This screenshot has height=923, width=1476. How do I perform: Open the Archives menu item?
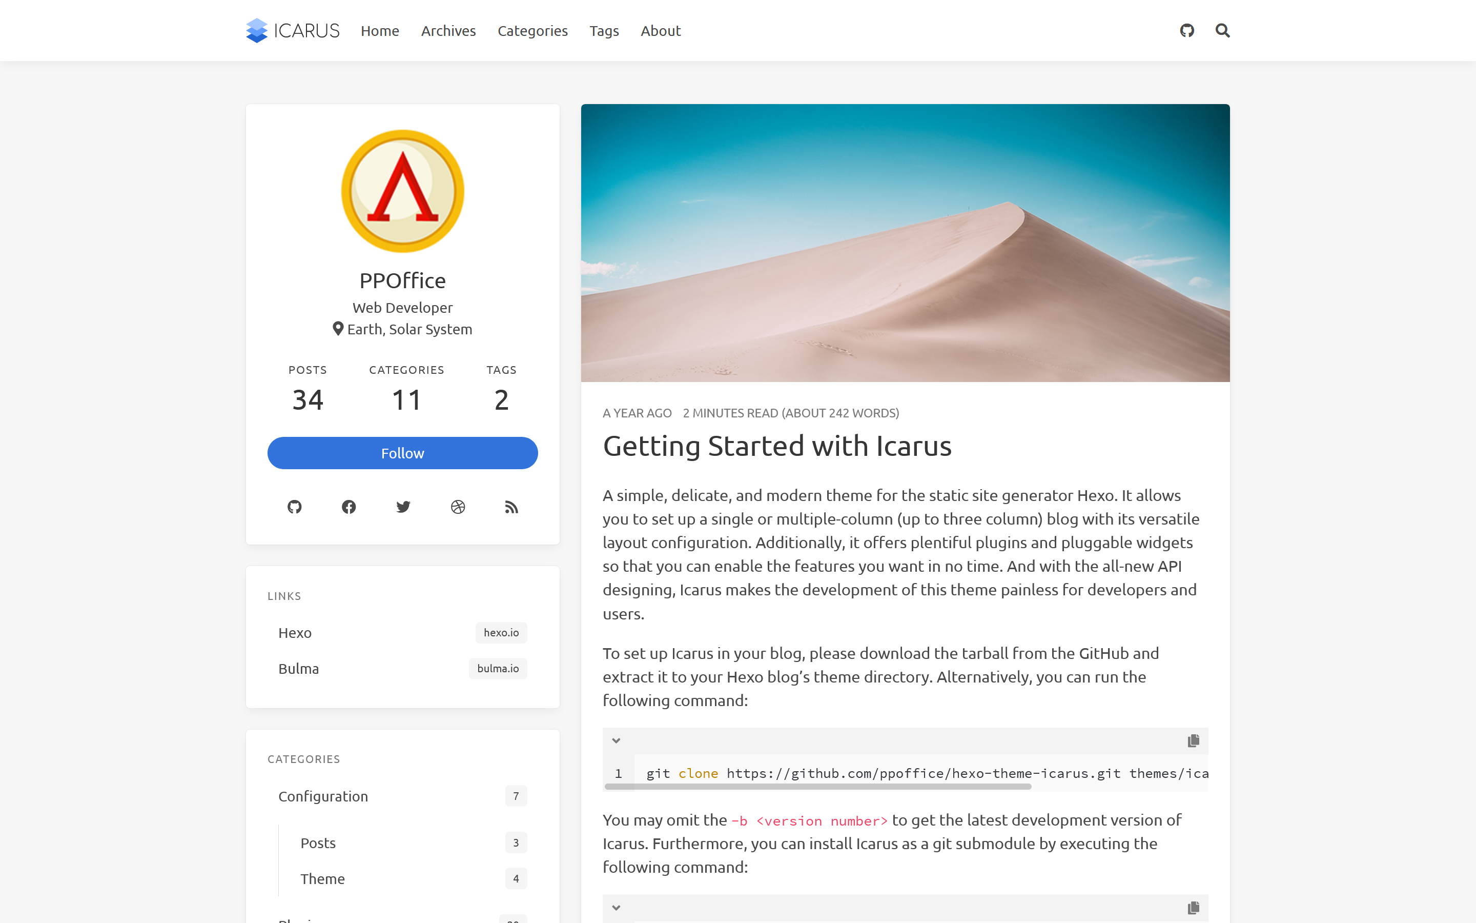click(448, 31)
